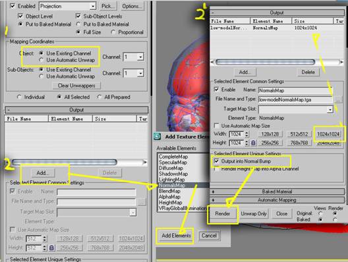Click the 1024x1024 size preset button
348x262 pixels.
[328, 134]
